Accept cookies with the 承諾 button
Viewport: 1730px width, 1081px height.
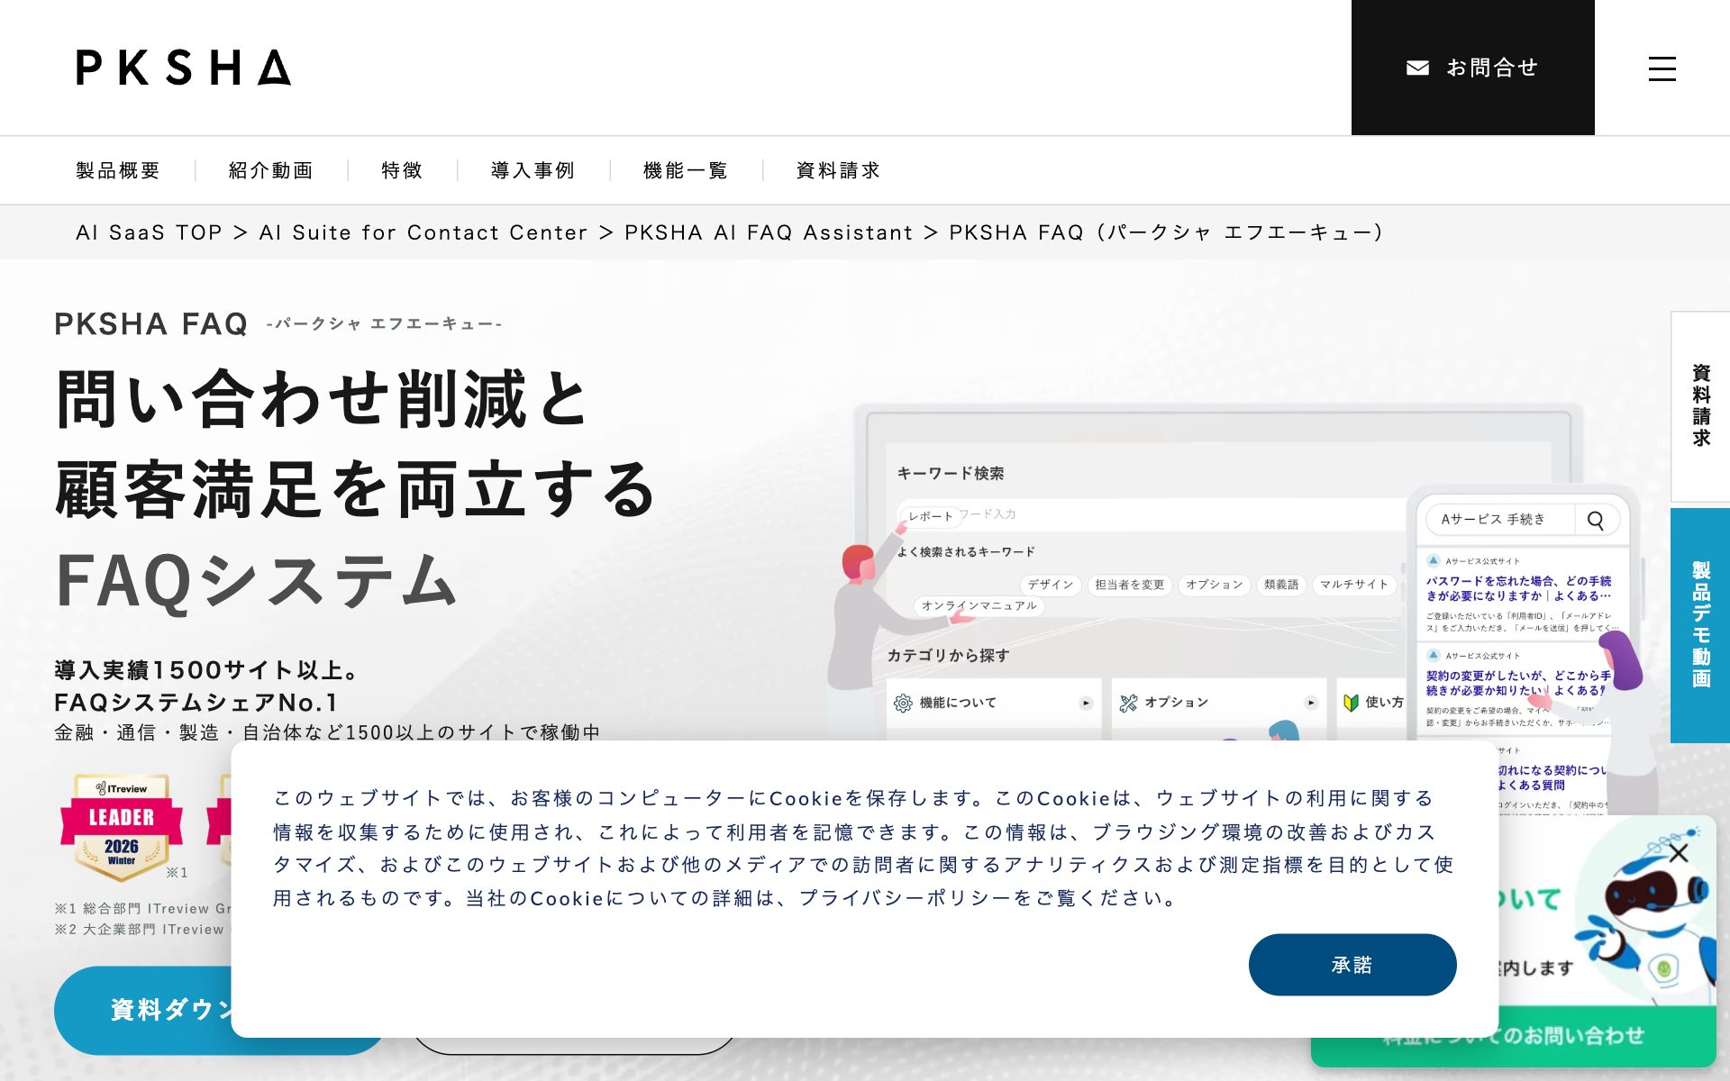(x=1352, y=965)
